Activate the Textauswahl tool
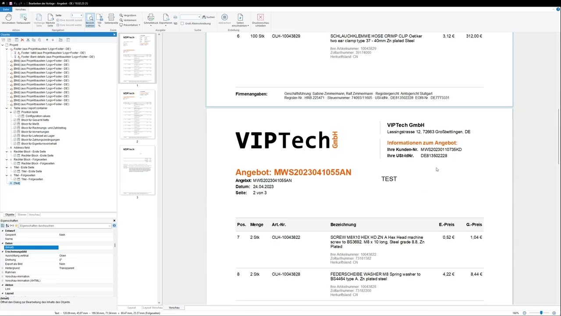 [x=23, y=19]
